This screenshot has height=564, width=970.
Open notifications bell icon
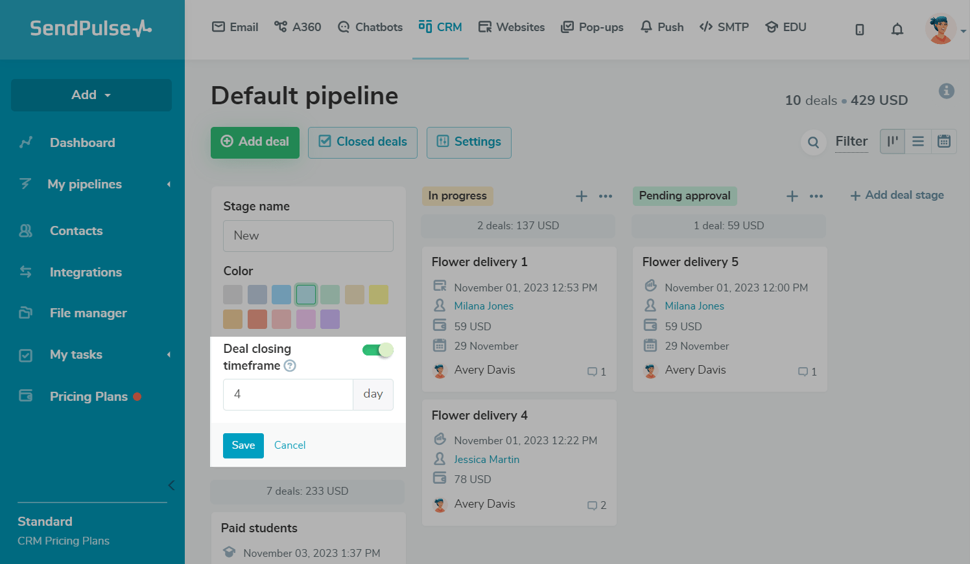coord(897,29)
